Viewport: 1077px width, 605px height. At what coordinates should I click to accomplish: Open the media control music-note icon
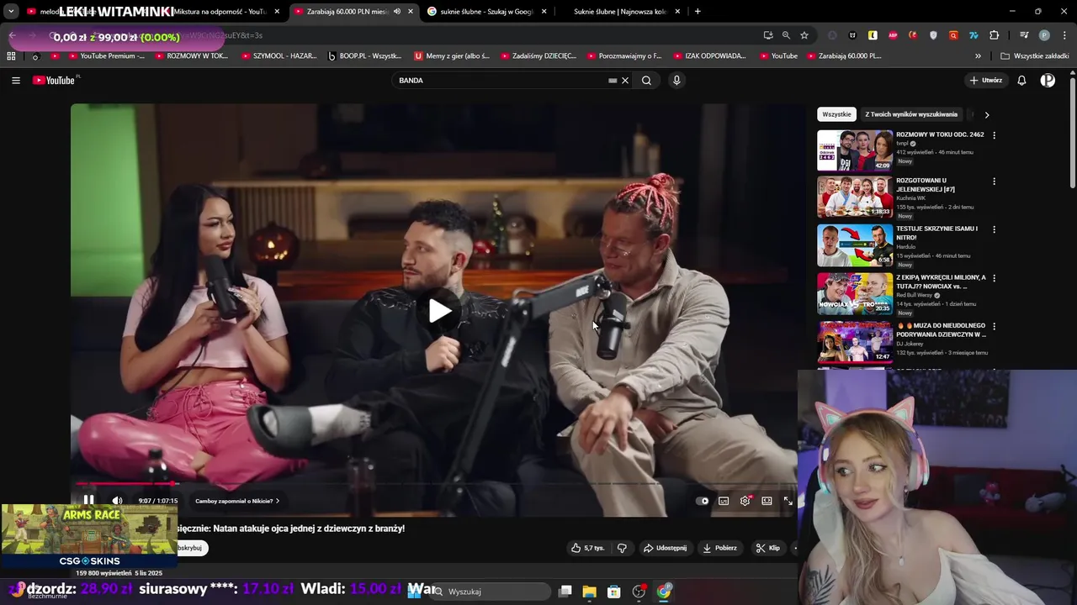tap(1024, 35)
